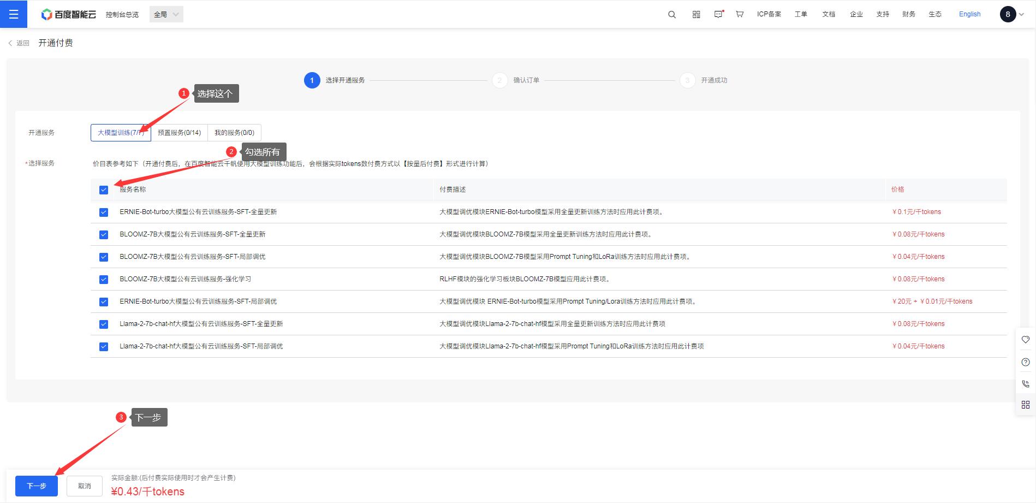The image size is (1036, 503).
Task: Click the Llama-2-7b-chat-hf SFT-局部调优 service name
Action: click(201, 346)
